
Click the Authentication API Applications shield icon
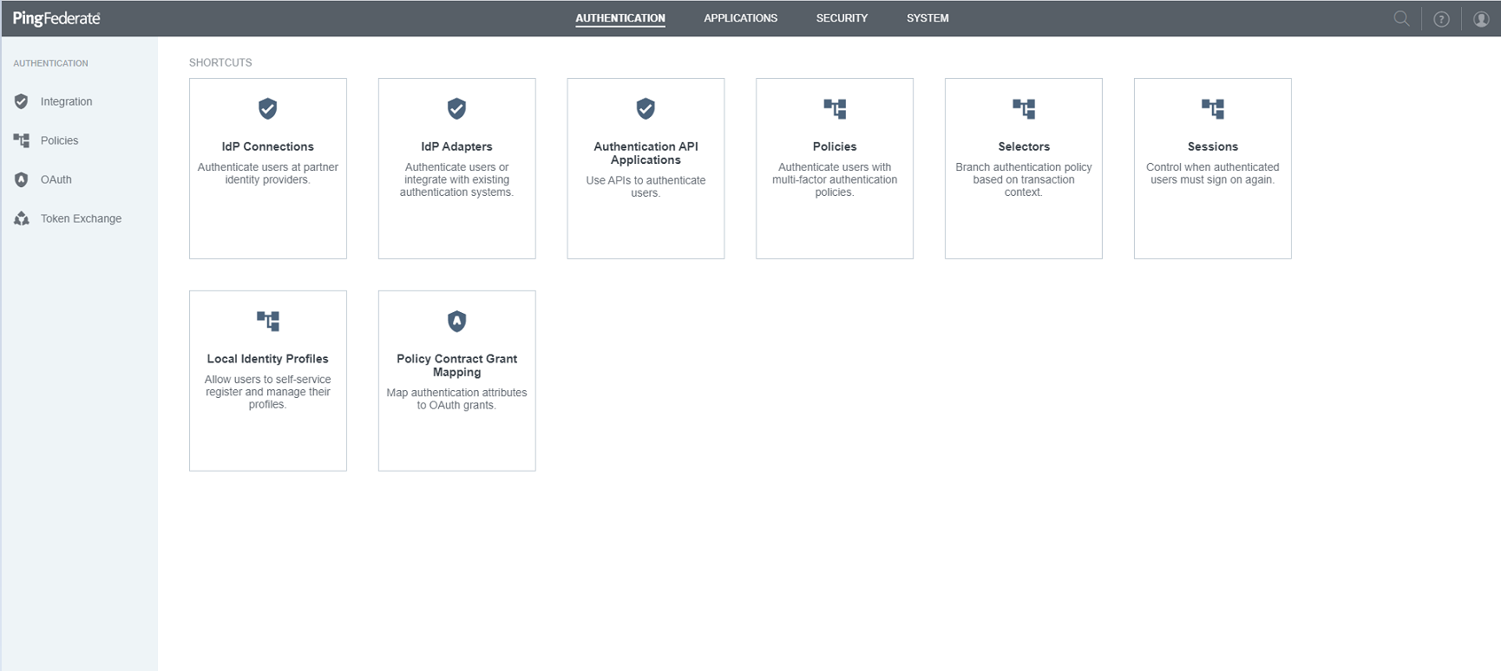tap(646, 108)
